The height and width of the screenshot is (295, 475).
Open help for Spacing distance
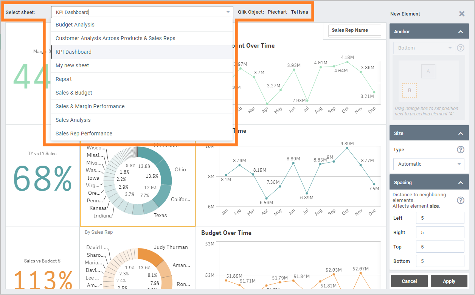coord(461,200)
